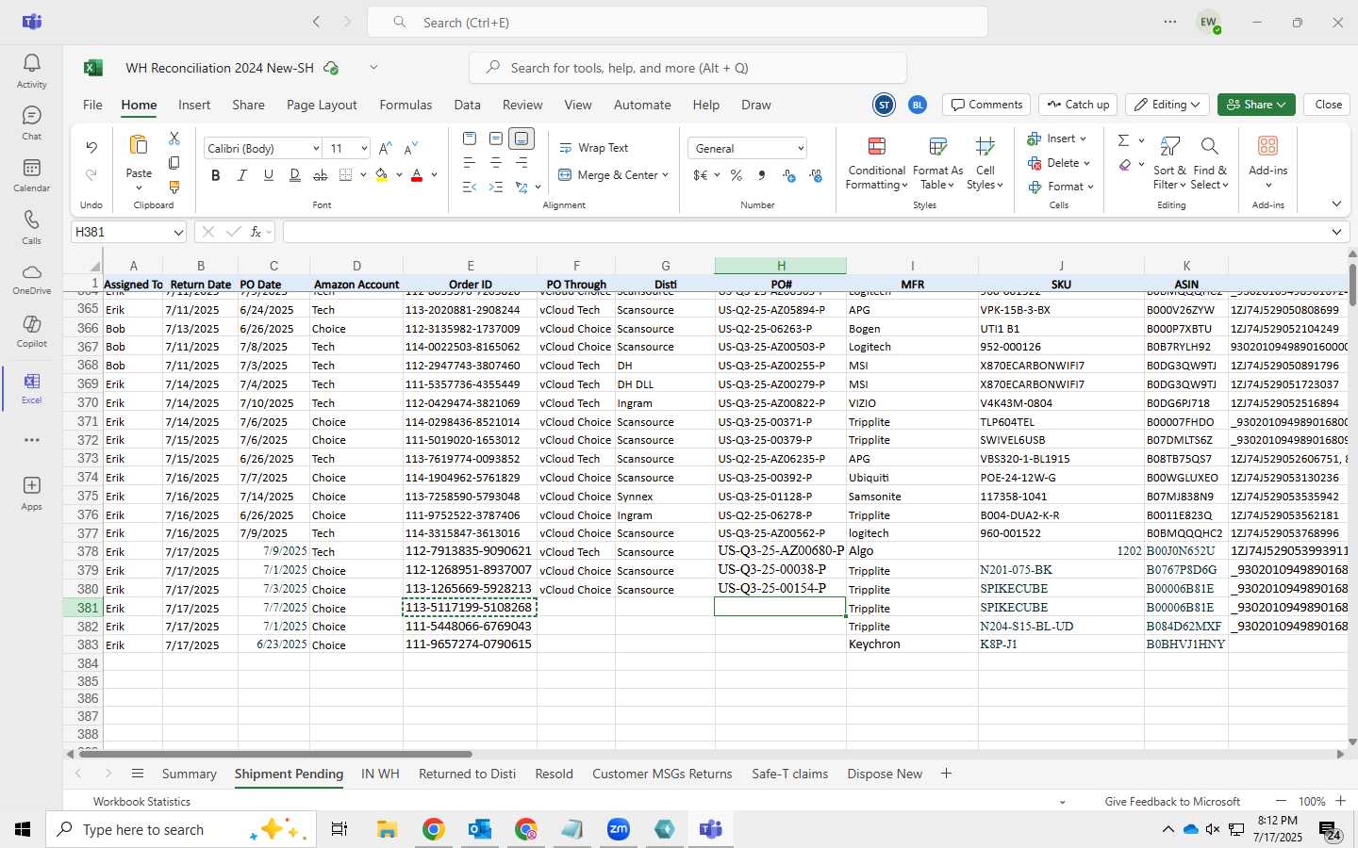Expand the Name Box dropdown H381
The width and height of the screenshot is (1358, 848).
[178, 232]
